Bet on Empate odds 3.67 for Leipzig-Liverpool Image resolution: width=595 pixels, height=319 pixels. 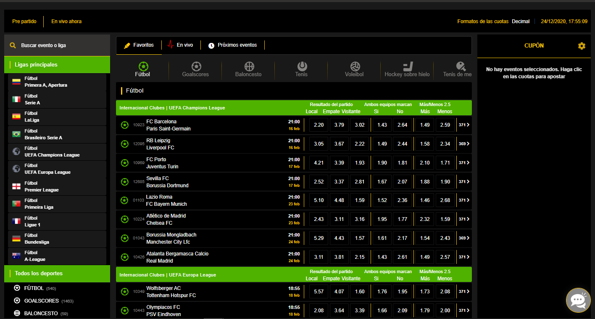tap(339, 144)
